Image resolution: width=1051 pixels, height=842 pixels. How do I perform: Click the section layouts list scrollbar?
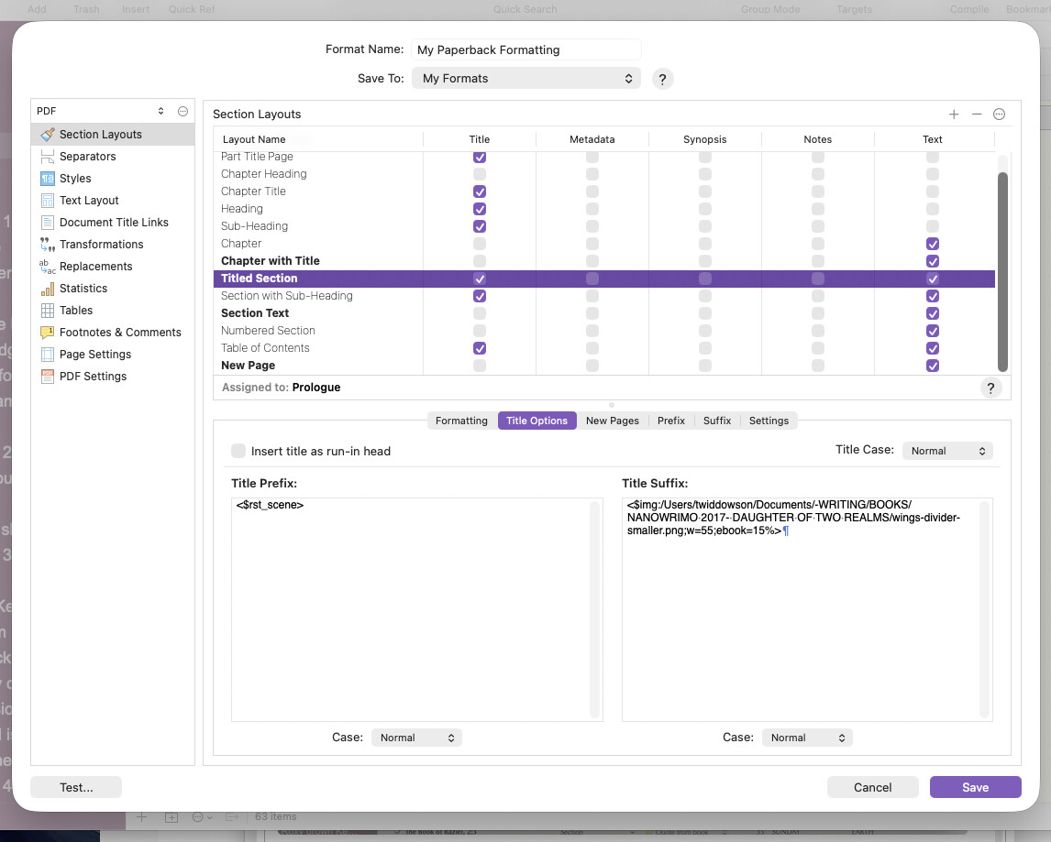[1002, 270]
